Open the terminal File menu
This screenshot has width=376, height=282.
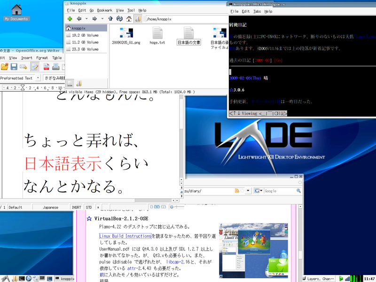(235, 11)
